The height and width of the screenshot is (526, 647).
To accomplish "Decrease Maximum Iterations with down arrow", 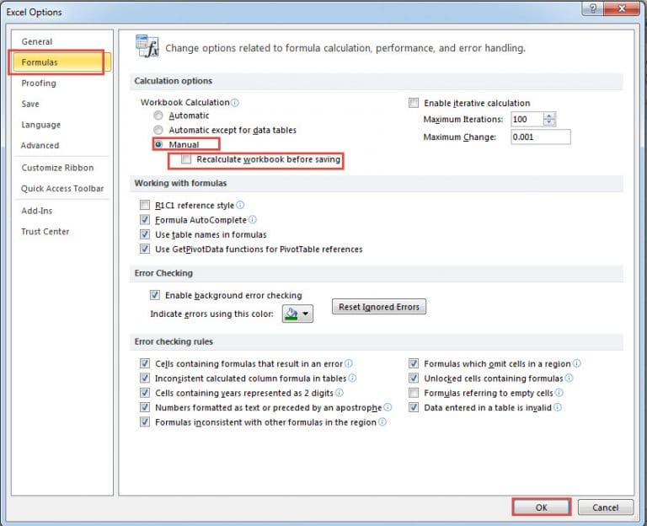I will 549,122.
